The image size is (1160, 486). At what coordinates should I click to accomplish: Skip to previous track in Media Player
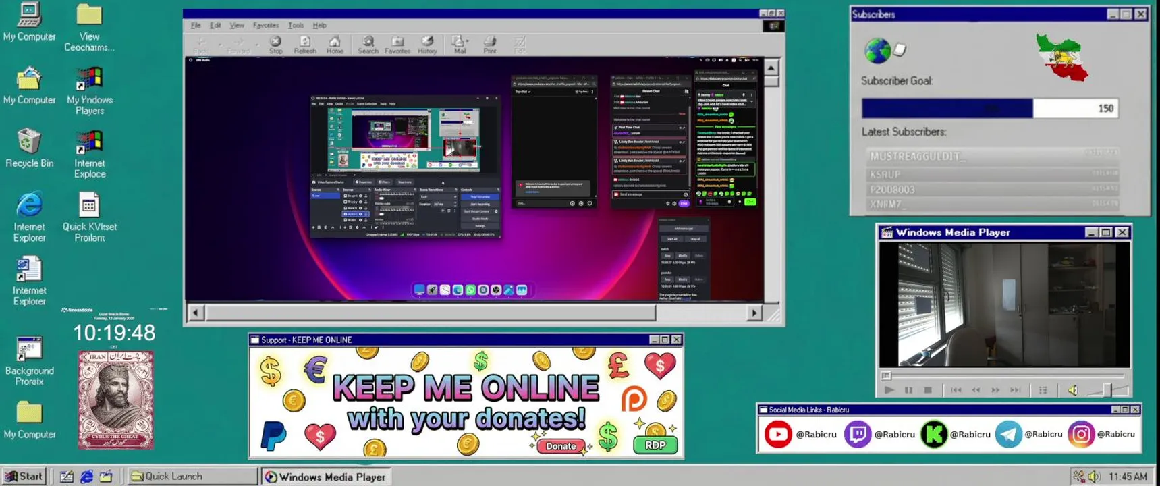(956, 390)
